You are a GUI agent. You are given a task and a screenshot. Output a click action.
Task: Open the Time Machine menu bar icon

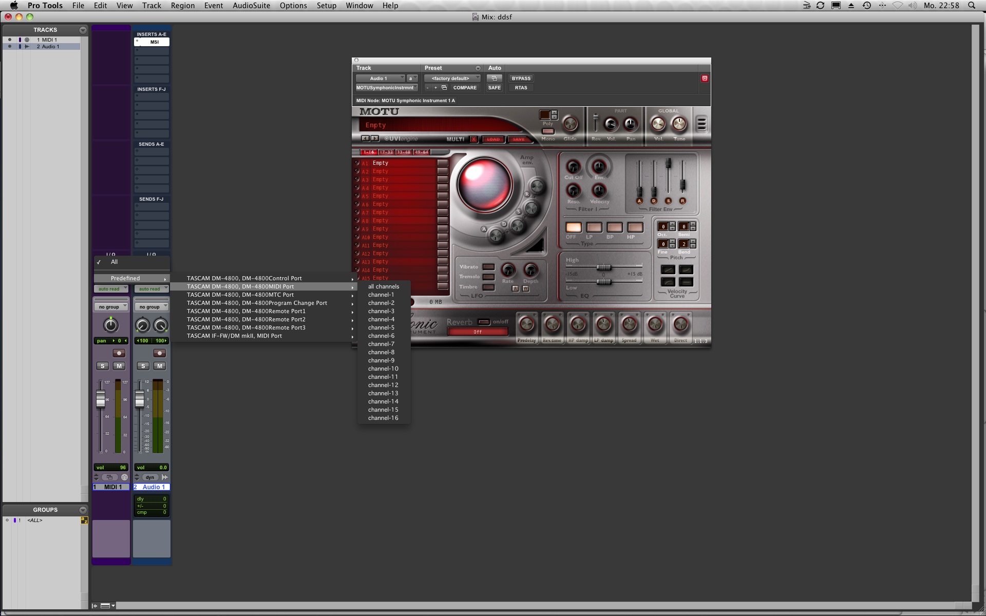tap(867, 5)
